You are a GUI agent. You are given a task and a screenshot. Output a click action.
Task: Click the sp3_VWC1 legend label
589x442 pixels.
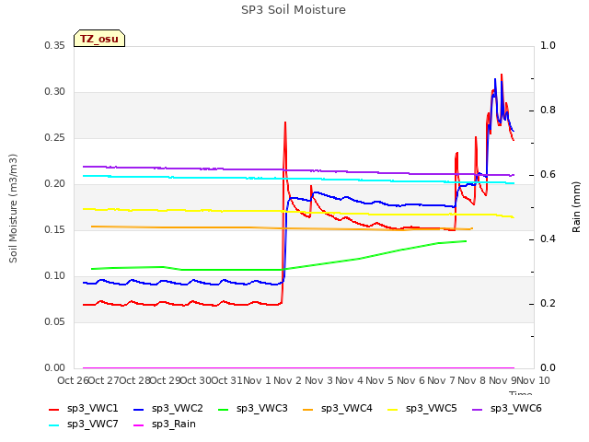(92, 409)
